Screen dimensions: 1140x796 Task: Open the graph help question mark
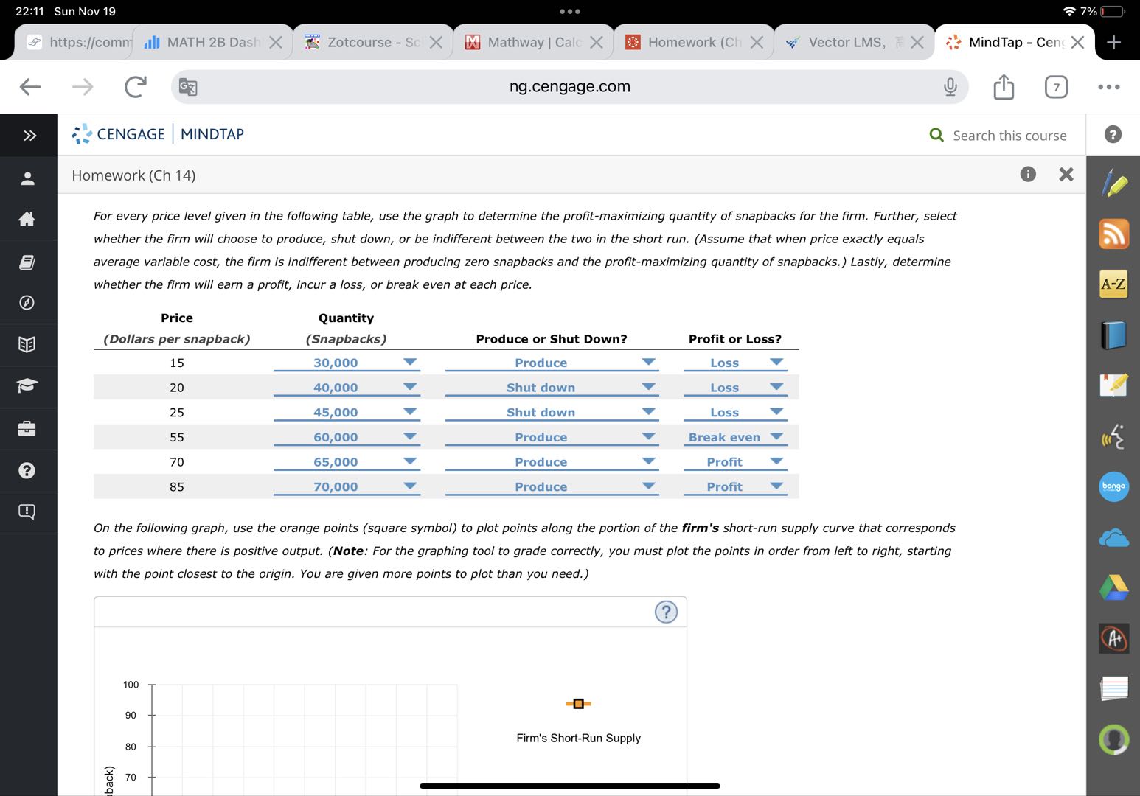pos(666,612)
